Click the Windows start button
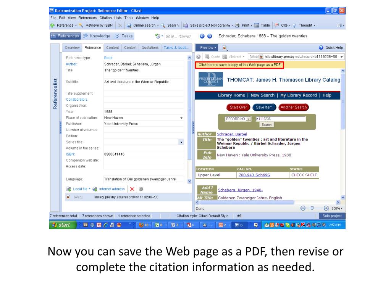 (x=62, y=225)
